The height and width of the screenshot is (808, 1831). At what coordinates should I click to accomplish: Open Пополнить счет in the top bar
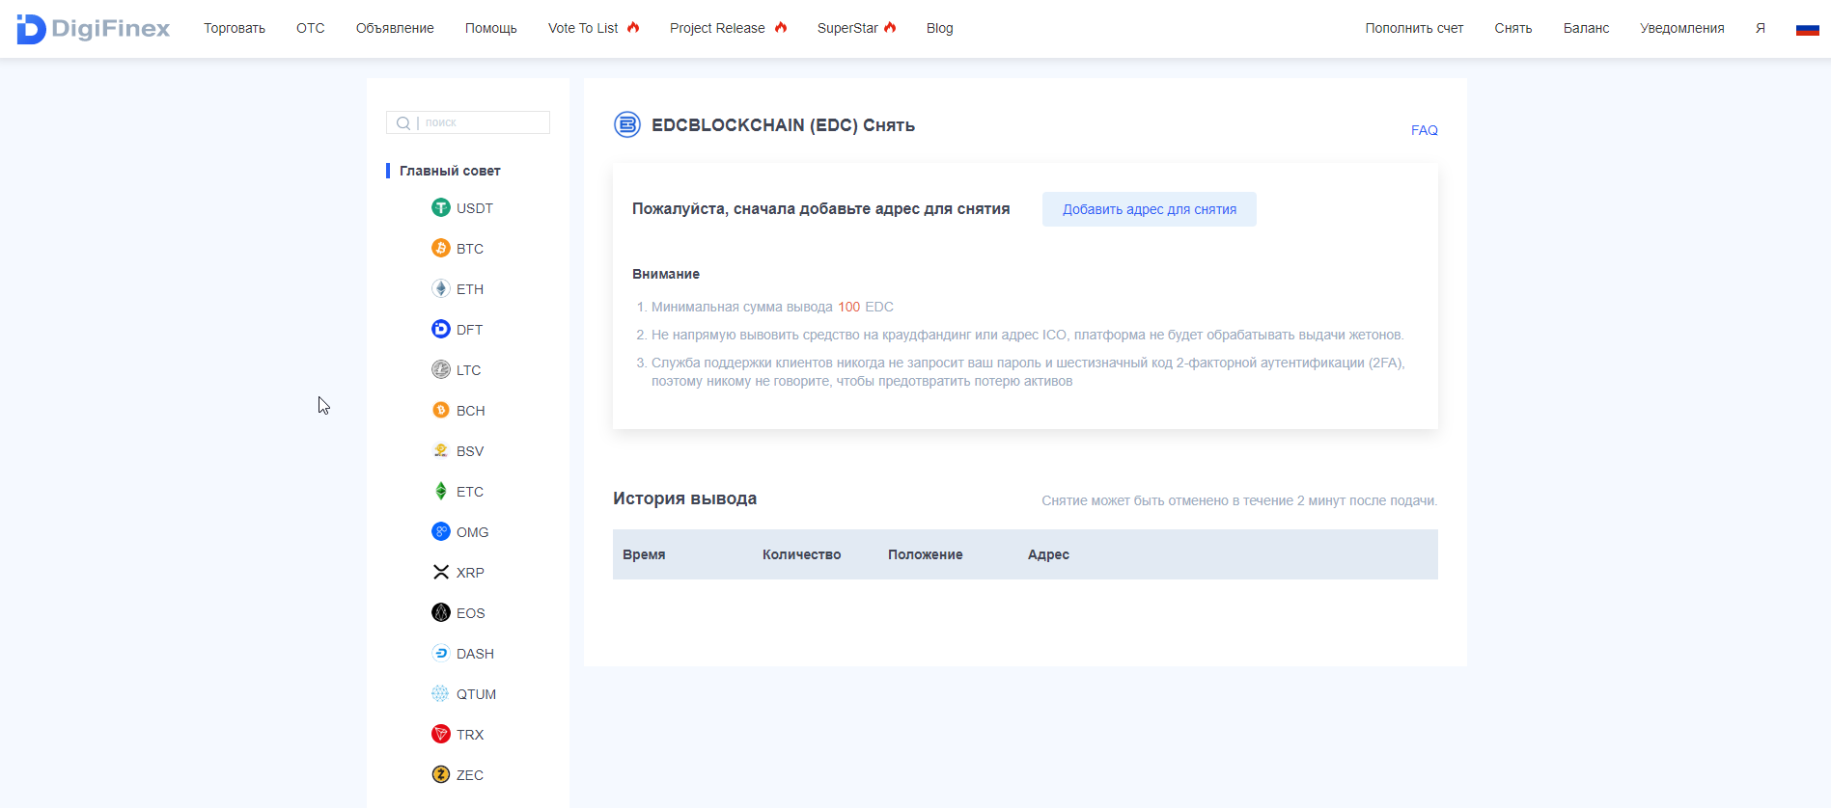click(1414, 28)
